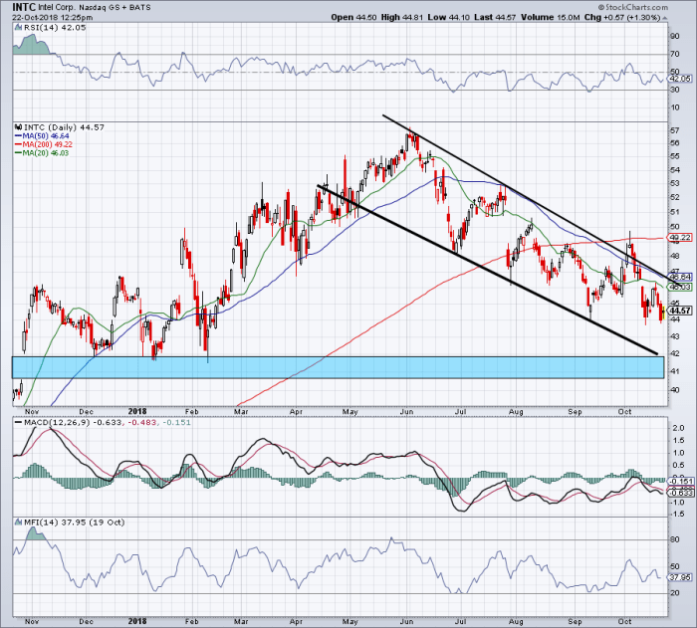The height and width of the screenshot is (628, 697).
Task: Click the 2.0 label on the MACD axis
Action: pos(679,428)
